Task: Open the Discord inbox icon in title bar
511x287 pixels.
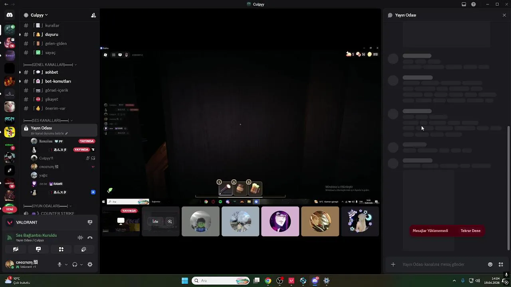Action: [464, 4]
